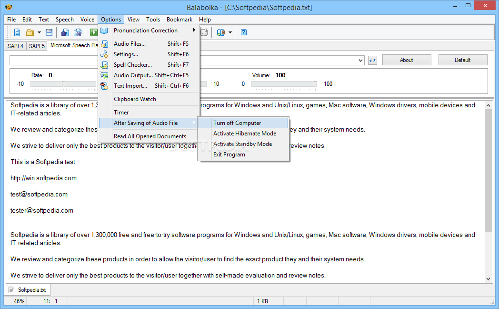Click the Text Import menu icon
Viewport: 499px width, 309px height.
104,86
